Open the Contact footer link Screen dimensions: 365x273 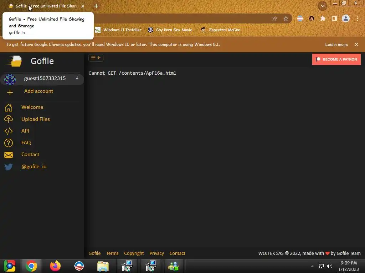point(178,253)
